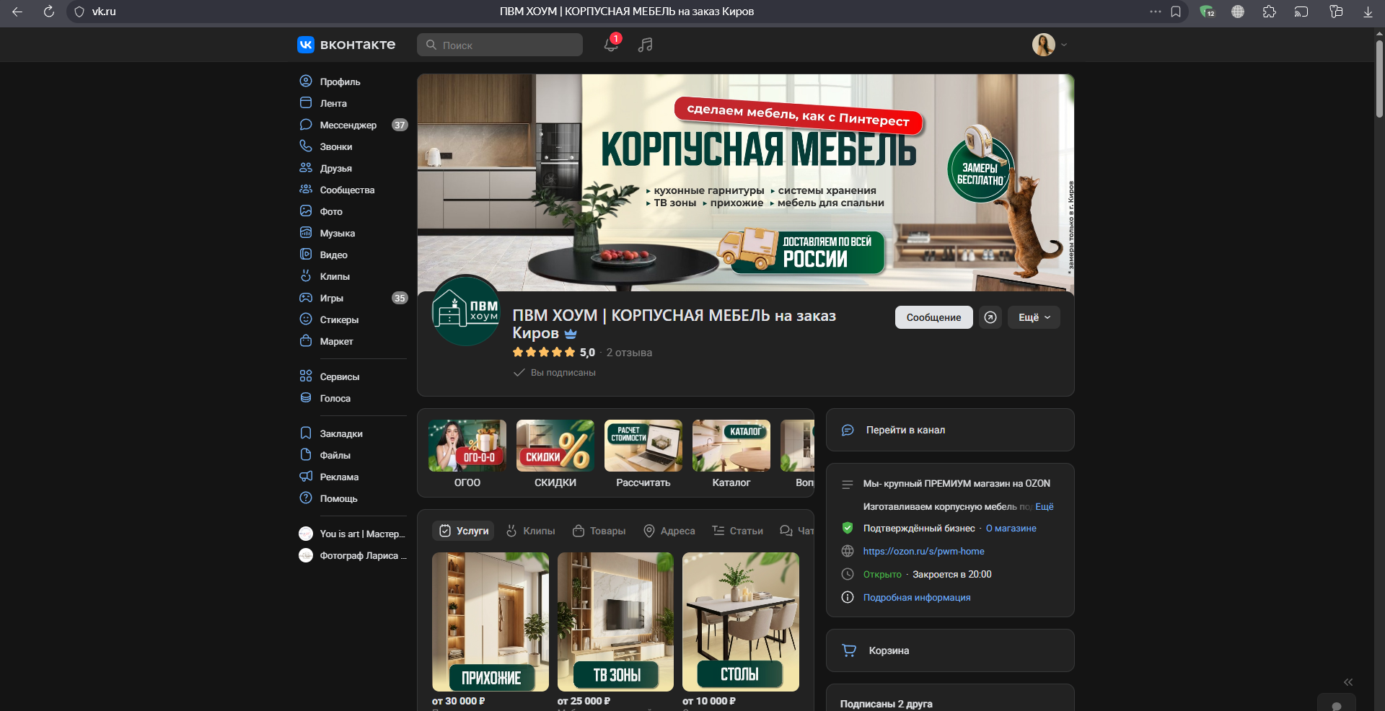The width and height of the screenshot is (1385, 711).
Task: Click the page vertical scrollbar
Action: click(x=1379, y=79)
